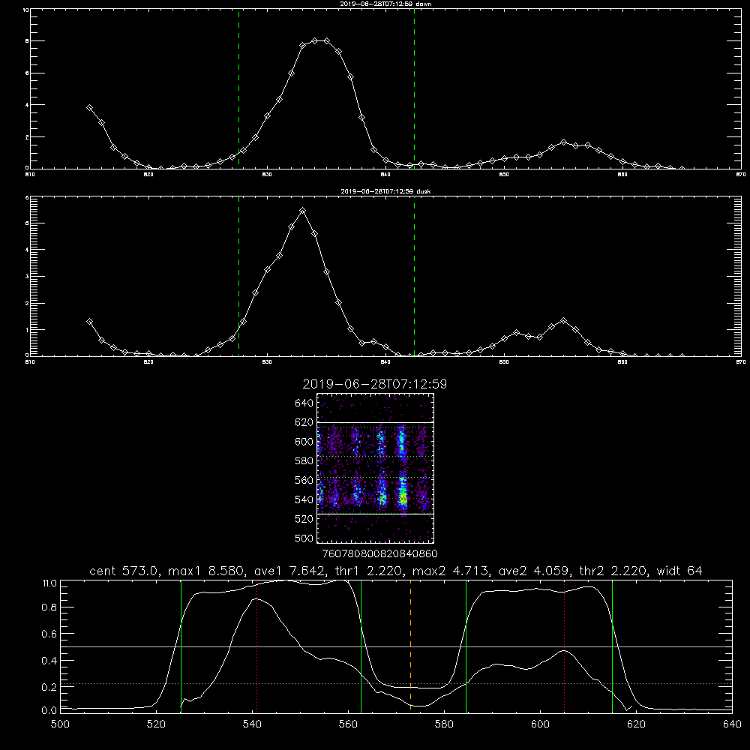
Task: Click y-axis label 0.8 on bottom plot
Action: click(49, 607)
